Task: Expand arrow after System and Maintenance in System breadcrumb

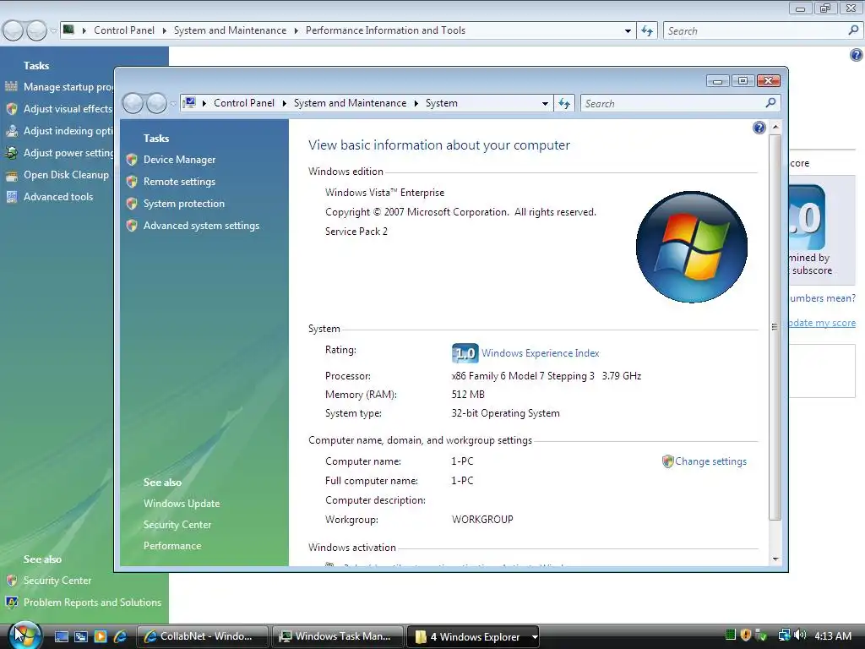Action: (x=416, y=103)
